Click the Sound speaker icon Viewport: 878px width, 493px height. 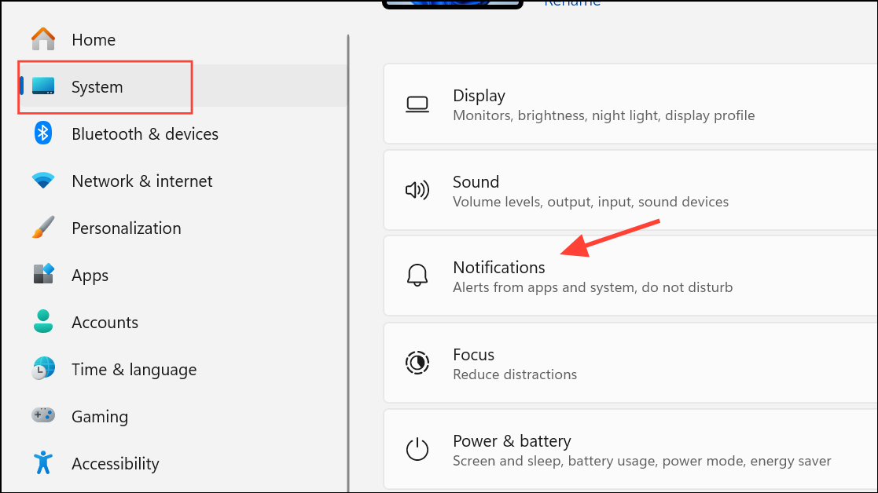(417, 190)
